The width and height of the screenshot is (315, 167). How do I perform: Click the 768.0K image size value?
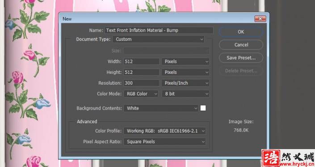tap(241, 130)
